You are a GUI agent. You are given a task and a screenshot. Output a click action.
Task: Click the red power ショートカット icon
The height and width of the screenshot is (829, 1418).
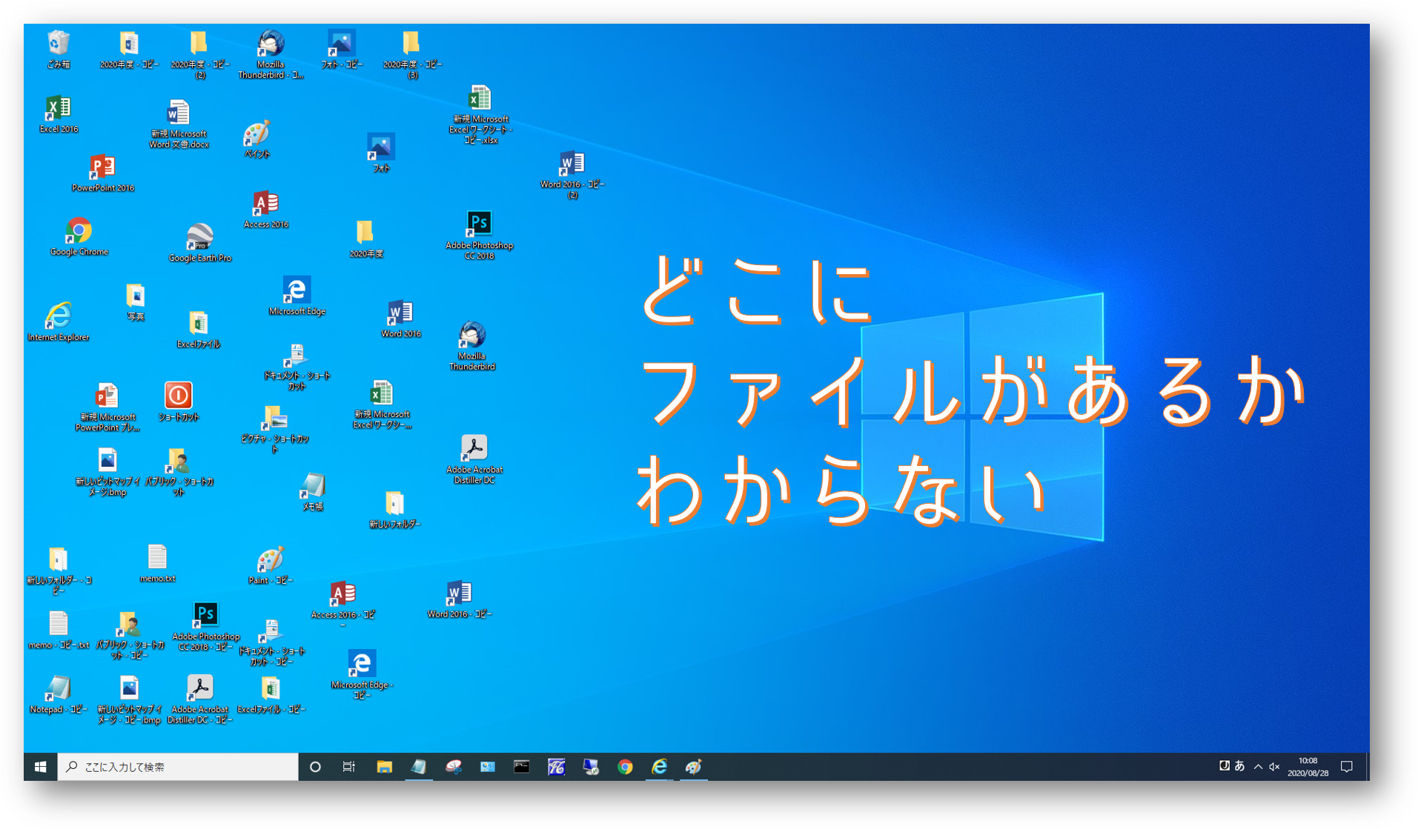pyautogui.click(x=178, y=402)
